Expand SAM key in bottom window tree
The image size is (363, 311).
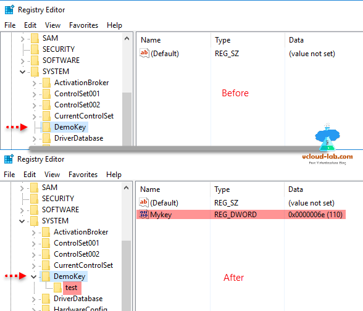pyautogui.click(x=22, y=188)
